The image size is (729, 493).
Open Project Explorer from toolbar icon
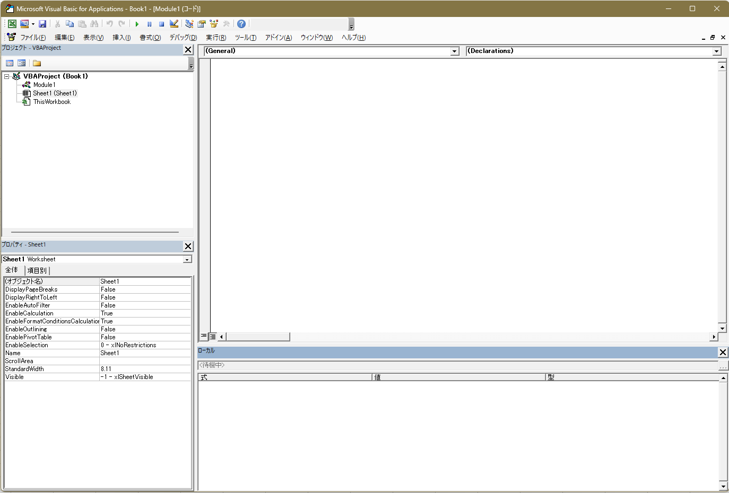point(189,24)
